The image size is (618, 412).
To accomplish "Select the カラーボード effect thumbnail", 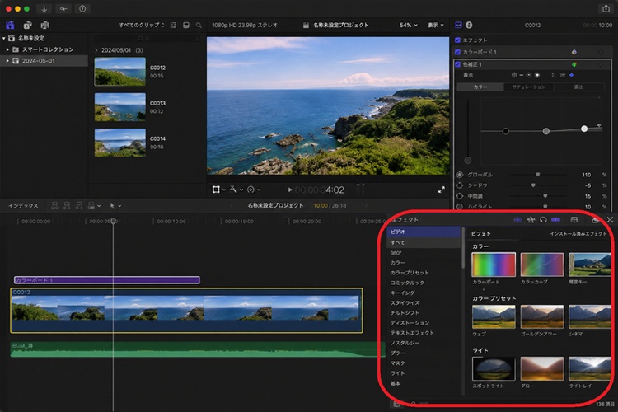I will point(494,265).
